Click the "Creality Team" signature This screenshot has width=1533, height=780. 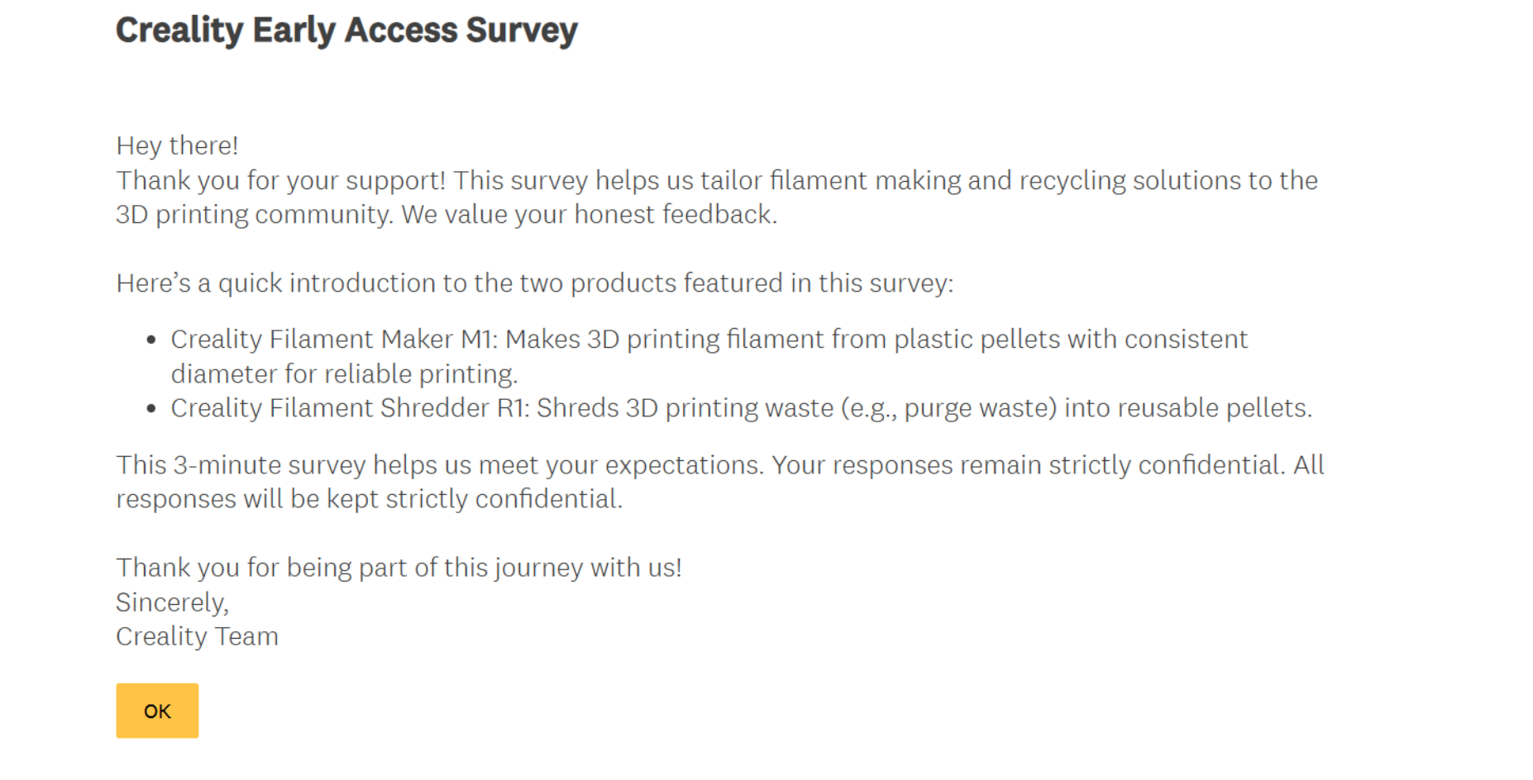tap(197, 637)
